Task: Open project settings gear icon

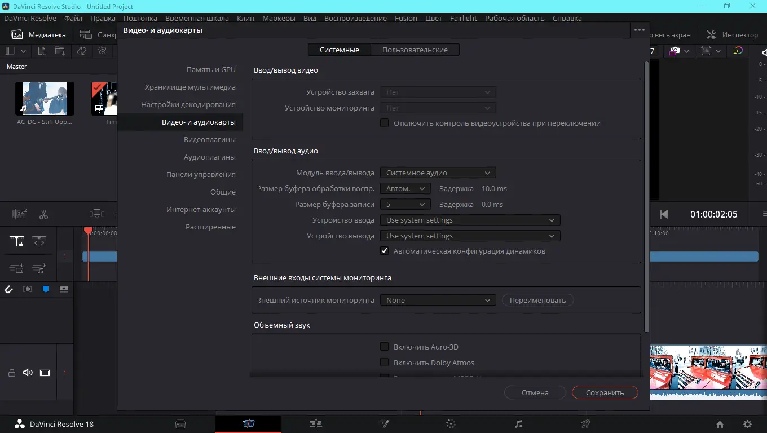Action: pos(748,425)
